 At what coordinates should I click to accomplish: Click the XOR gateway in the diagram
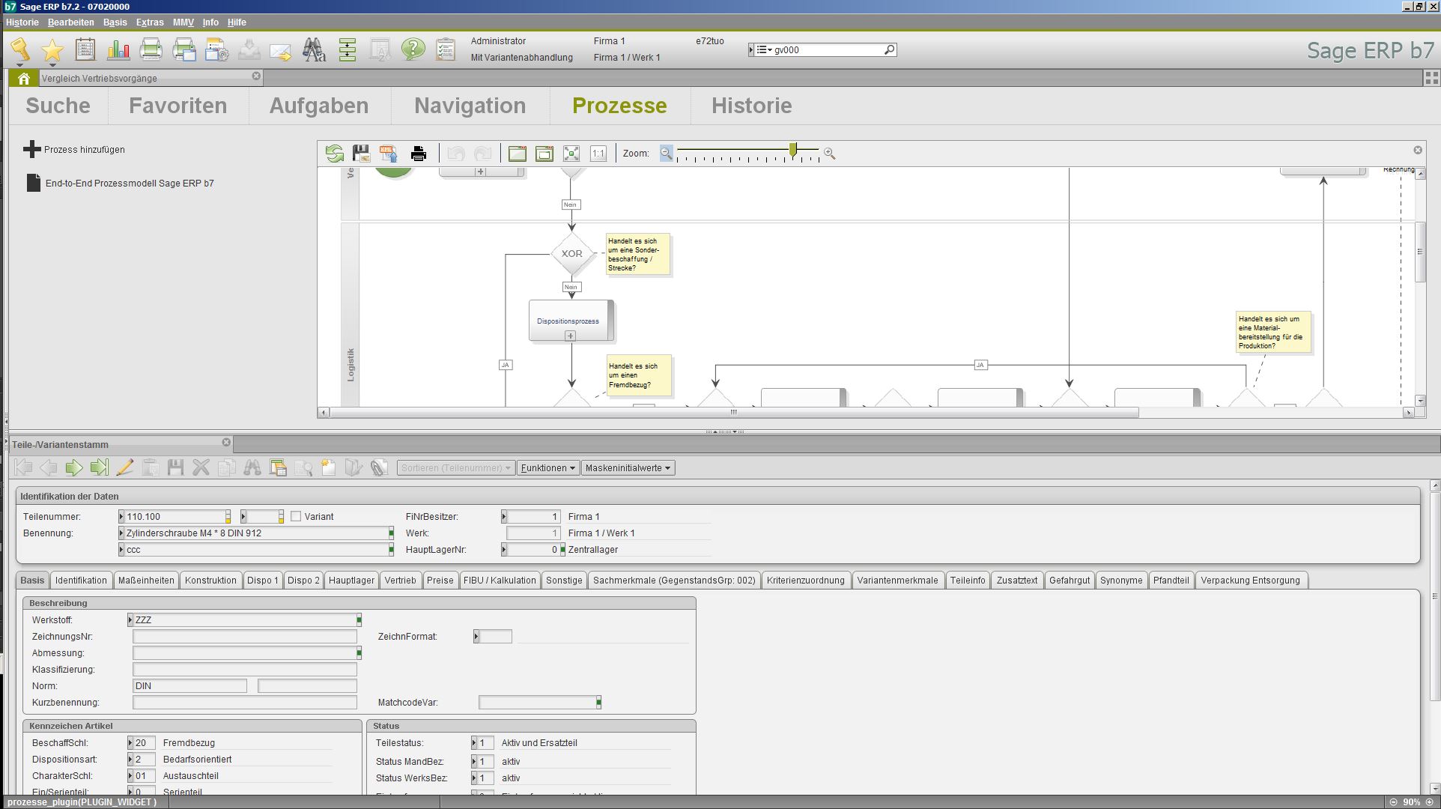pos(571,254)
